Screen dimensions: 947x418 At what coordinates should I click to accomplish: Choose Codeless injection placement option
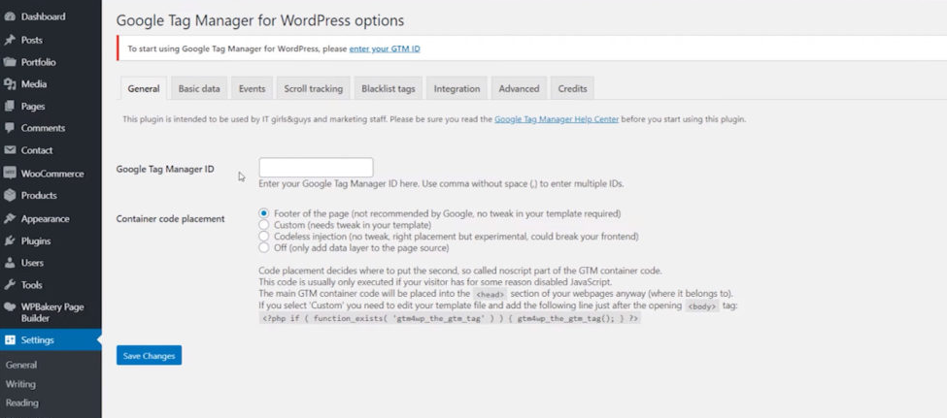(x=263, y=236)
